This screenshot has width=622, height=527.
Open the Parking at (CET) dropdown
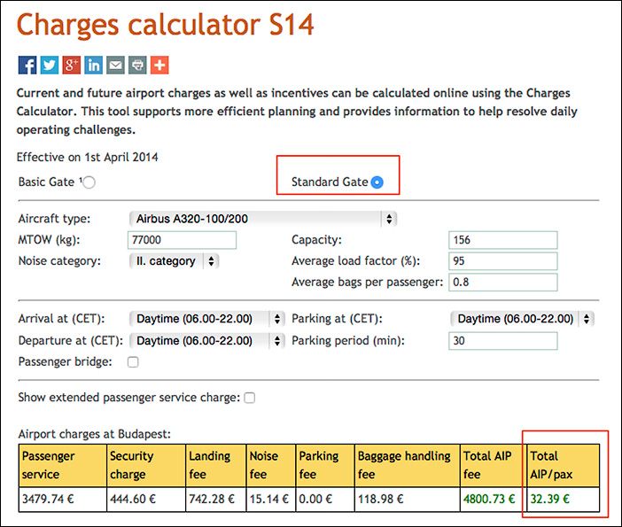522,319
